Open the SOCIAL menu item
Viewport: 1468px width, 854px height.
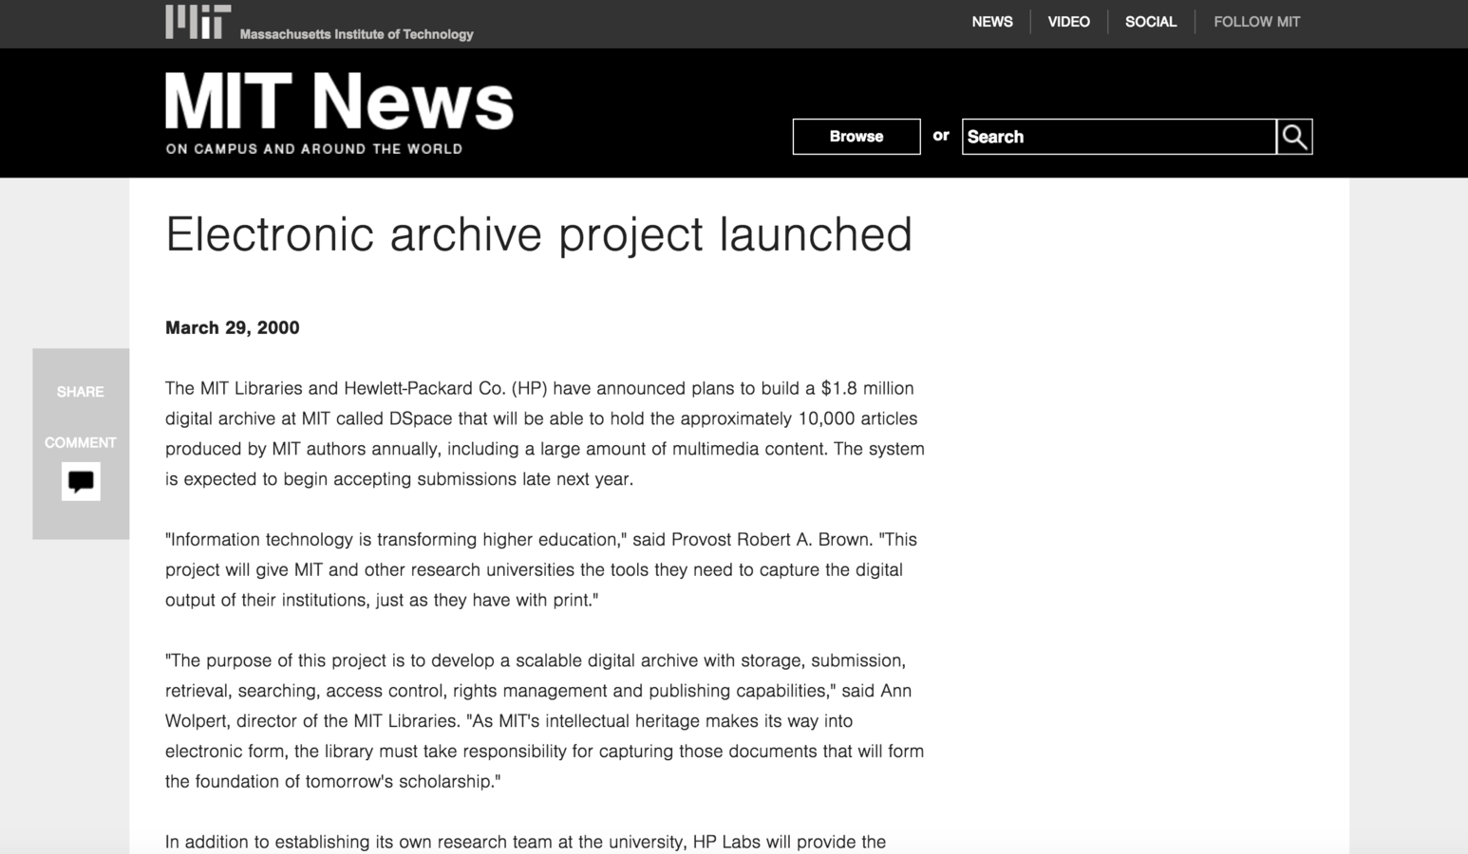point(1151,22)
